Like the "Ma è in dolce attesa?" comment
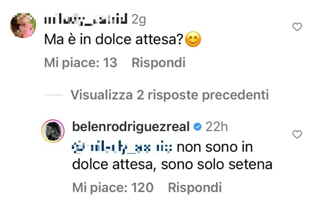This screenshot has height=200, width=322. click(x=297, y=27)
